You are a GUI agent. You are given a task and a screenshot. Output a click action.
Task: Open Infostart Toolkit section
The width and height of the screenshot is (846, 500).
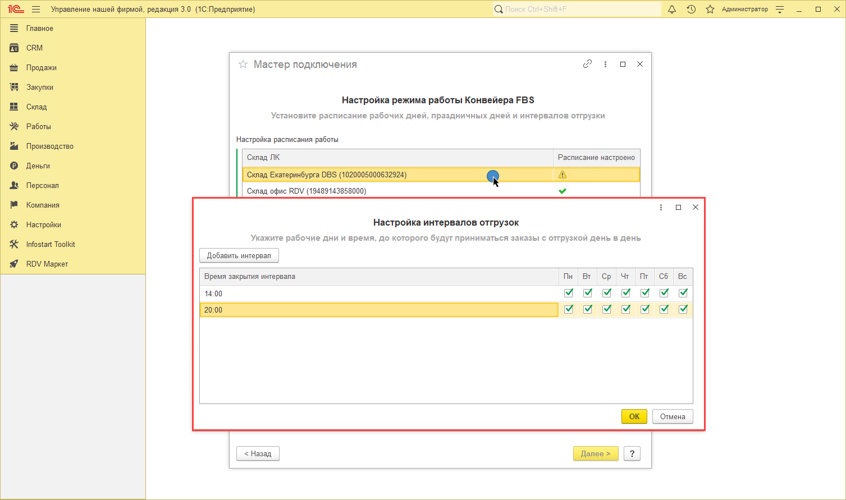click(x=73, y=244)
